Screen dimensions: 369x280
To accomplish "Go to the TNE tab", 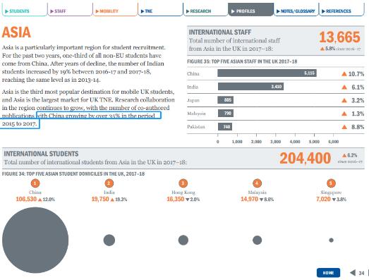I will point(160,10).
